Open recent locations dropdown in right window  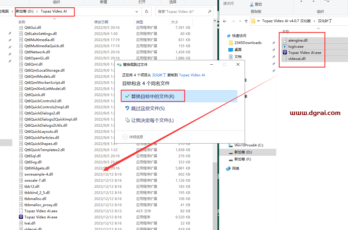(x=240, y=21)
